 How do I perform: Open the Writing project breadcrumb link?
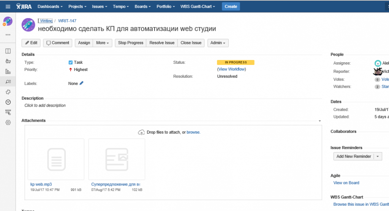click(46, 21)
